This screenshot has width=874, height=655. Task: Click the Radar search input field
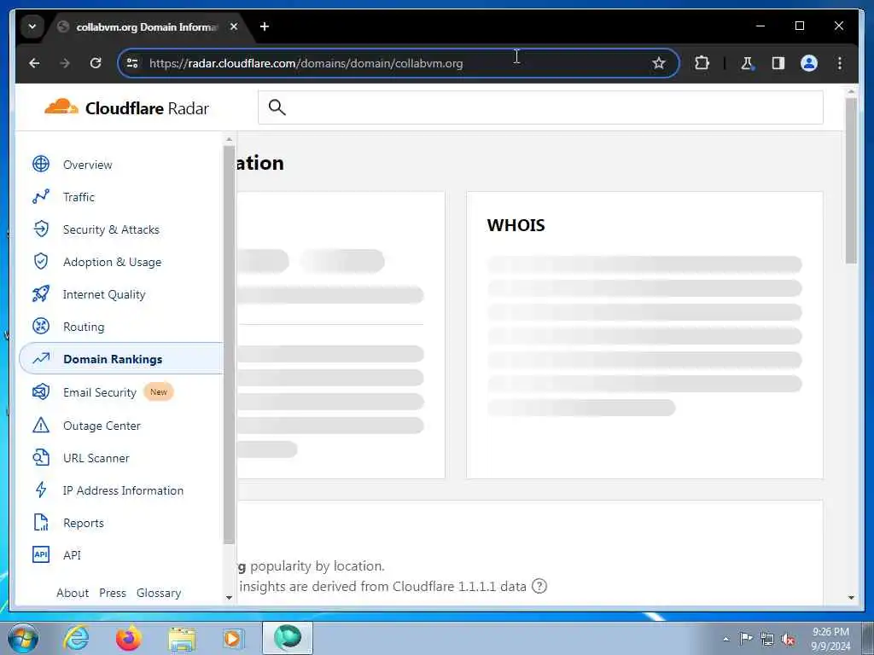pyautogui.click(x=540, y=107)
